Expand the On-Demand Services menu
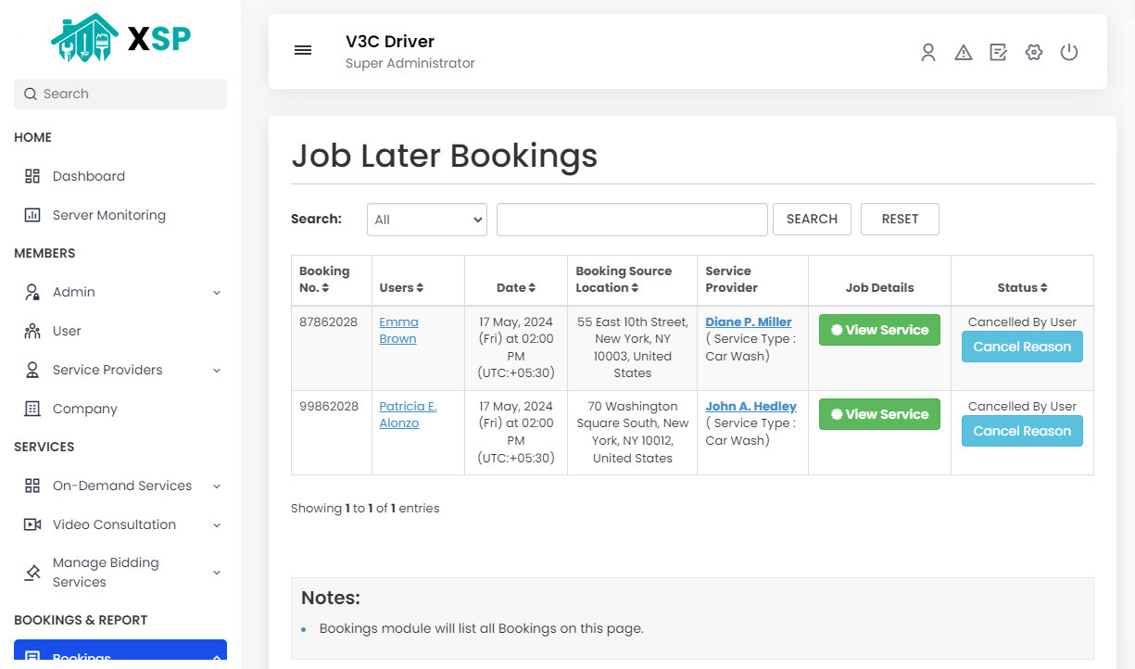The height and width of the screenshot is (669, 1135). 121,486
